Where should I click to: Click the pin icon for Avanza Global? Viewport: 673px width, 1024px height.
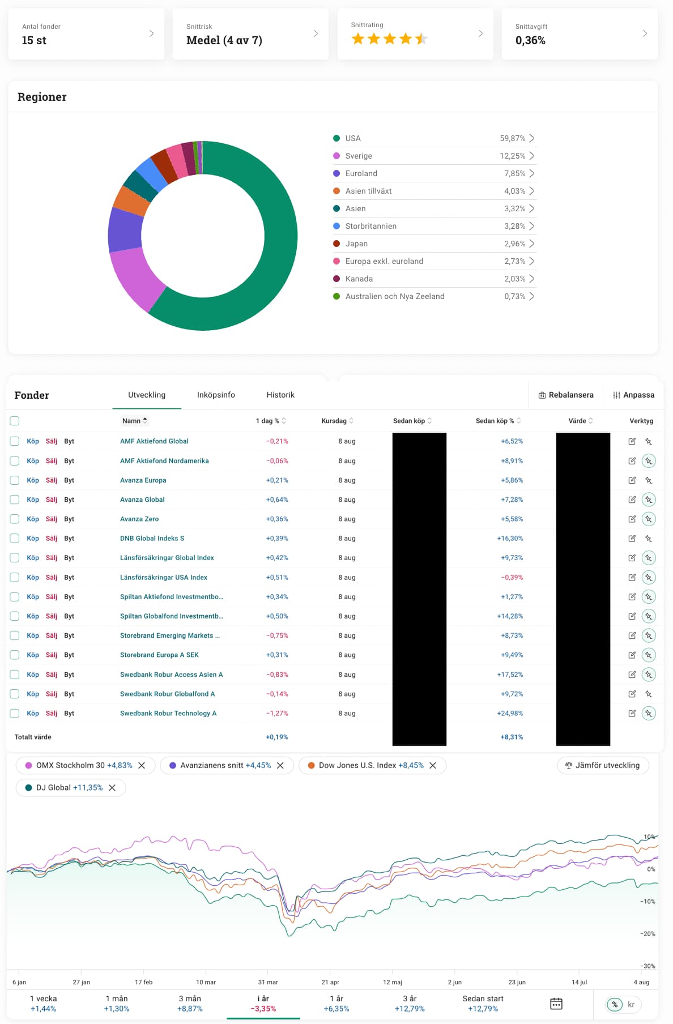click(x=649, y=500)
